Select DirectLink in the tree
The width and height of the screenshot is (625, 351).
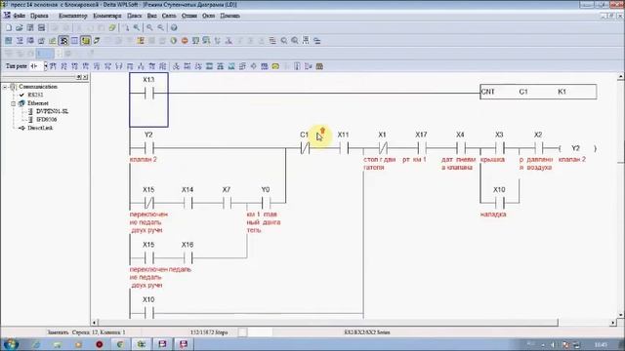(x=40, y=128)
